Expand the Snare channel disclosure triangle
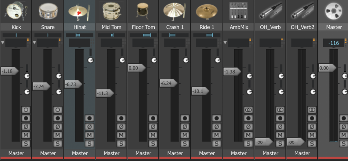The height and width of the screenshot is (161, 348). coord(35,42)
